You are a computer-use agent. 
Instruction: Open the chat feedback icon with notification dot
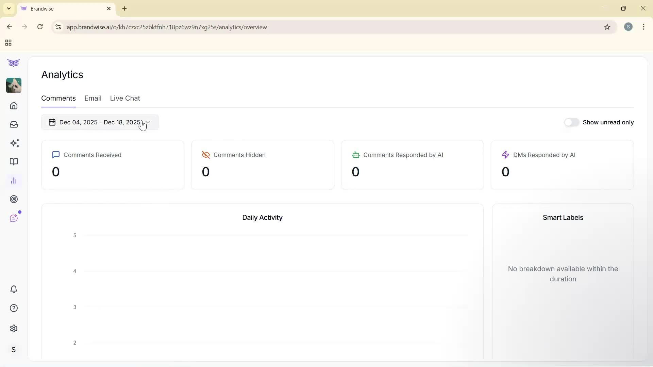(14, 218)
